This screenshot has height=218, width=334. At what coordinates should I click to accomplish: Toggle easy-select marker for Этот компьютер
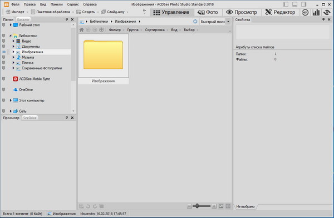[x=4, y=100]
